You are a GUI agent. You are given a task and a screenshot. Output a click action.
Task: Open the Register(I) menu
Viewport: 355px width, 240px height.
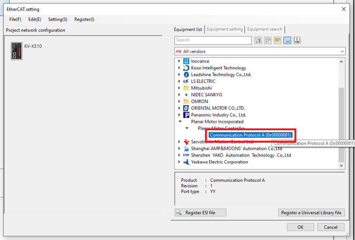click(84, 19)
